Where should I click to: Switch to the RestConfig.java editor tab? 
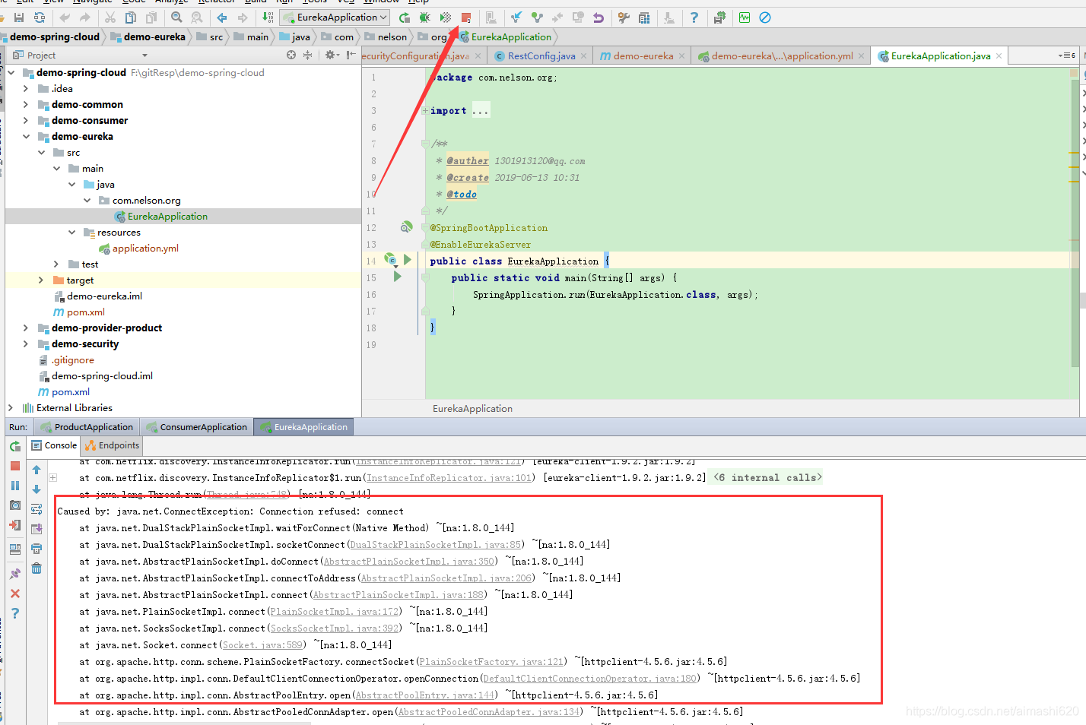541,56
